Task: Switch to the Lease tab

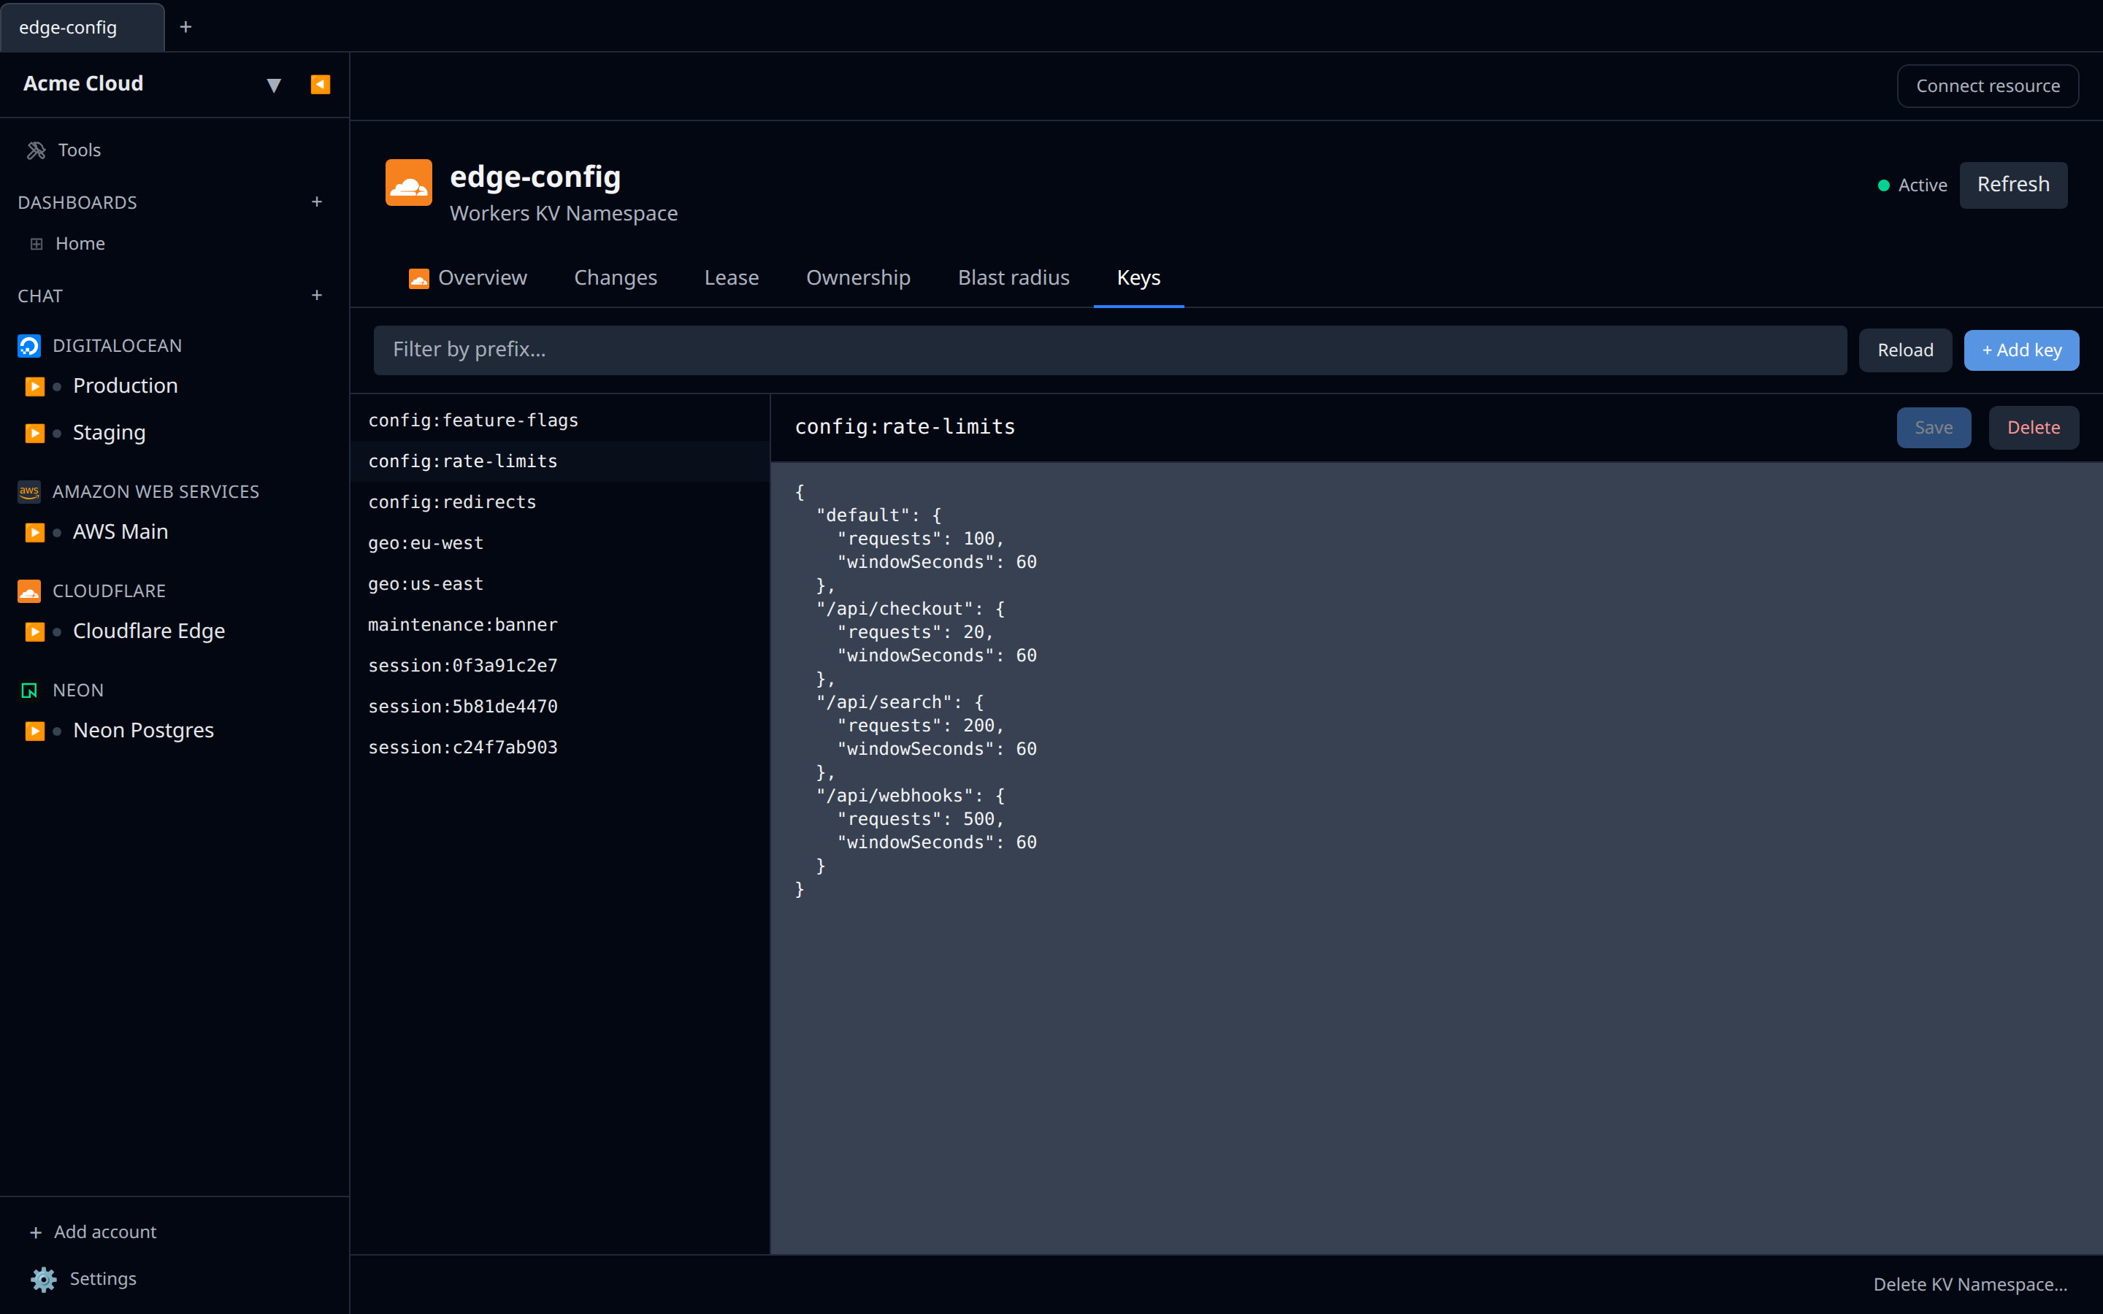Action: [732, 278]
